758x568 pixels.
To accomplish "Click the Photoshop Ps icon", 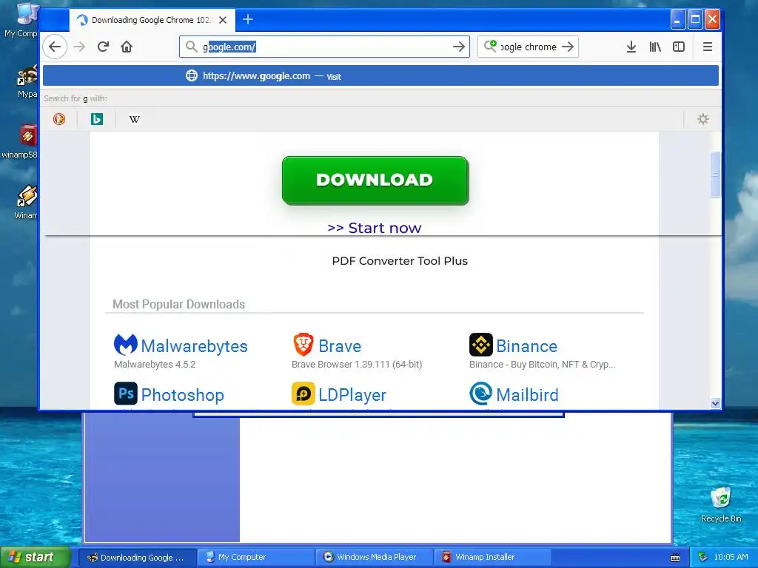I will pos(126,393).
